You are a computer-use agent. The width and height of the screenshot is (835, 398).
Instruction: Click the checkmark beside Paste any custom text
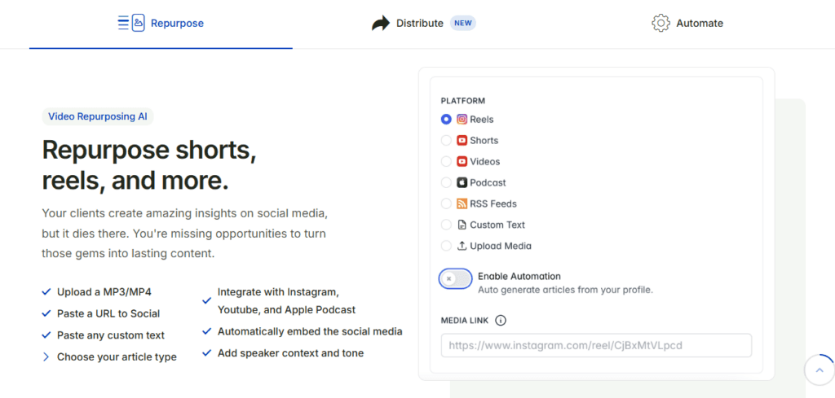46,335
